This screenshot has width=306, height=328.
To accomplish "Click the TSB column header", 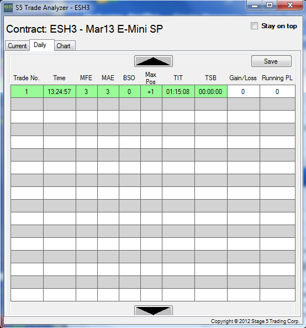I will tap(210, 78).
